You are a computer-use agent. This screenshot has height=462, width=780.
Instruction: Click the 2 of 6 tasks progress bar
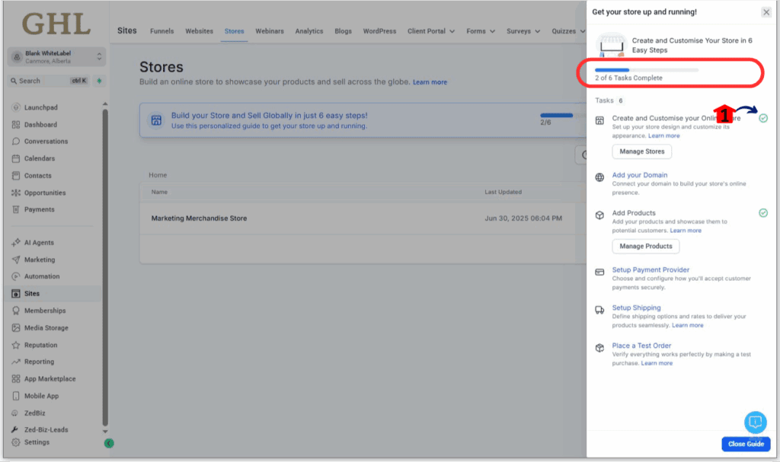click(x=646, y=70)
